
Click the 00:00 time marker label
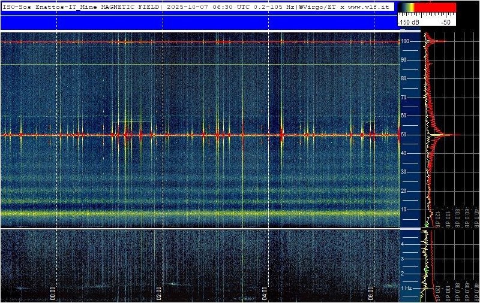coord(53,293)
